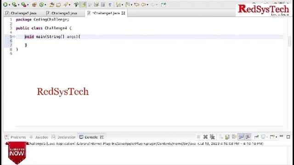This screenshot has height=165, width=294.
Task: Click the Open Type folder icon
Action: click(x=52, y=5)
